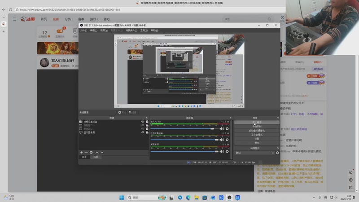Show hidden tray icons chevron on taskbar
Viewport: 359px width, 202px height.
[313, 198]
